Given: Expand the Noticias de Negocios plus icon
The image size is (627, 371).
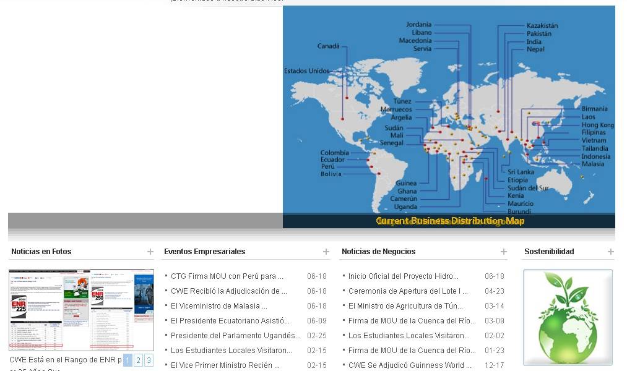Looking at the screenshot, I should tap(504, 252).
